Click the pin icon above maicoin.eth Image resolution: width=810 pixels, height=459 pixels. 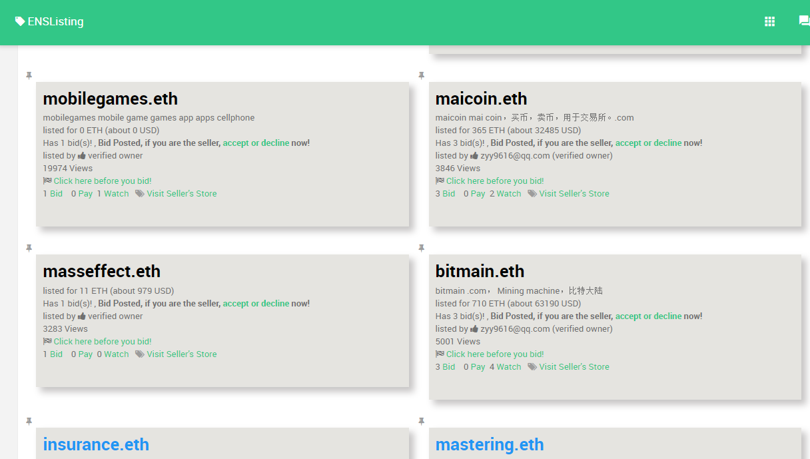pos(421,76)
